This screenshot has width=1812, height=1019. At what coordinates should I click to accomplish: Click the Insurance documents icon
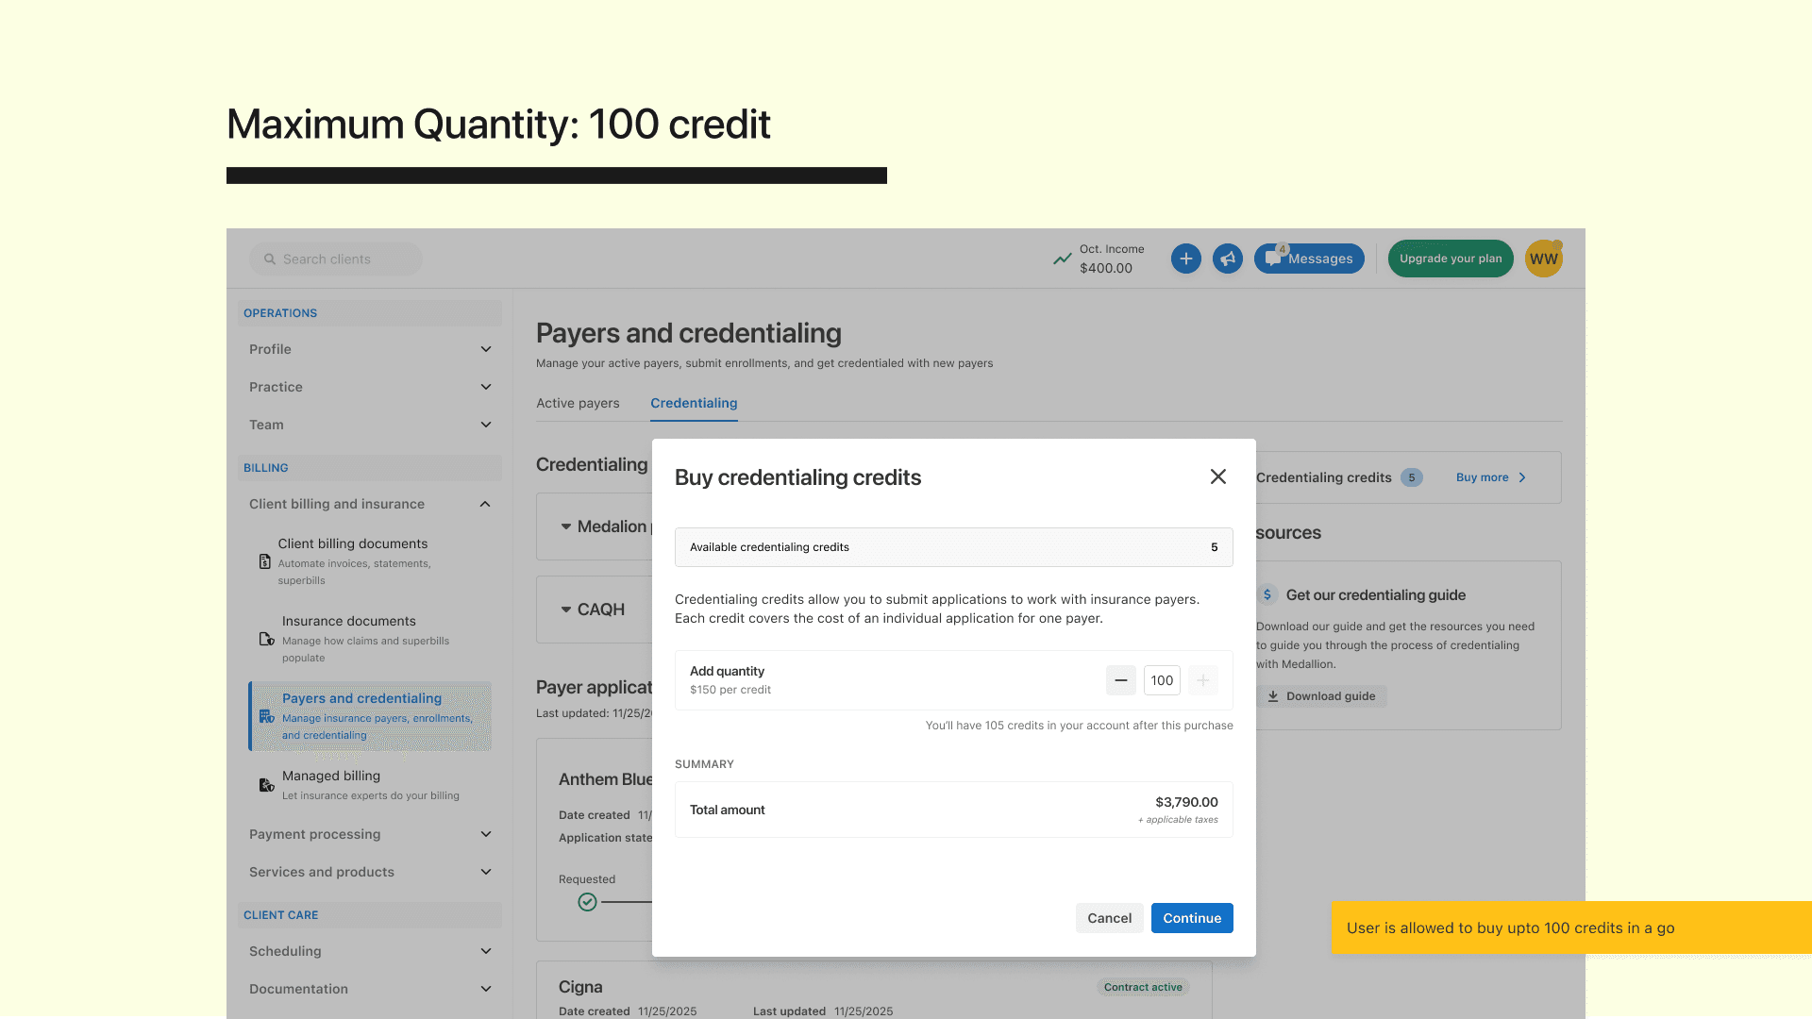267,639
